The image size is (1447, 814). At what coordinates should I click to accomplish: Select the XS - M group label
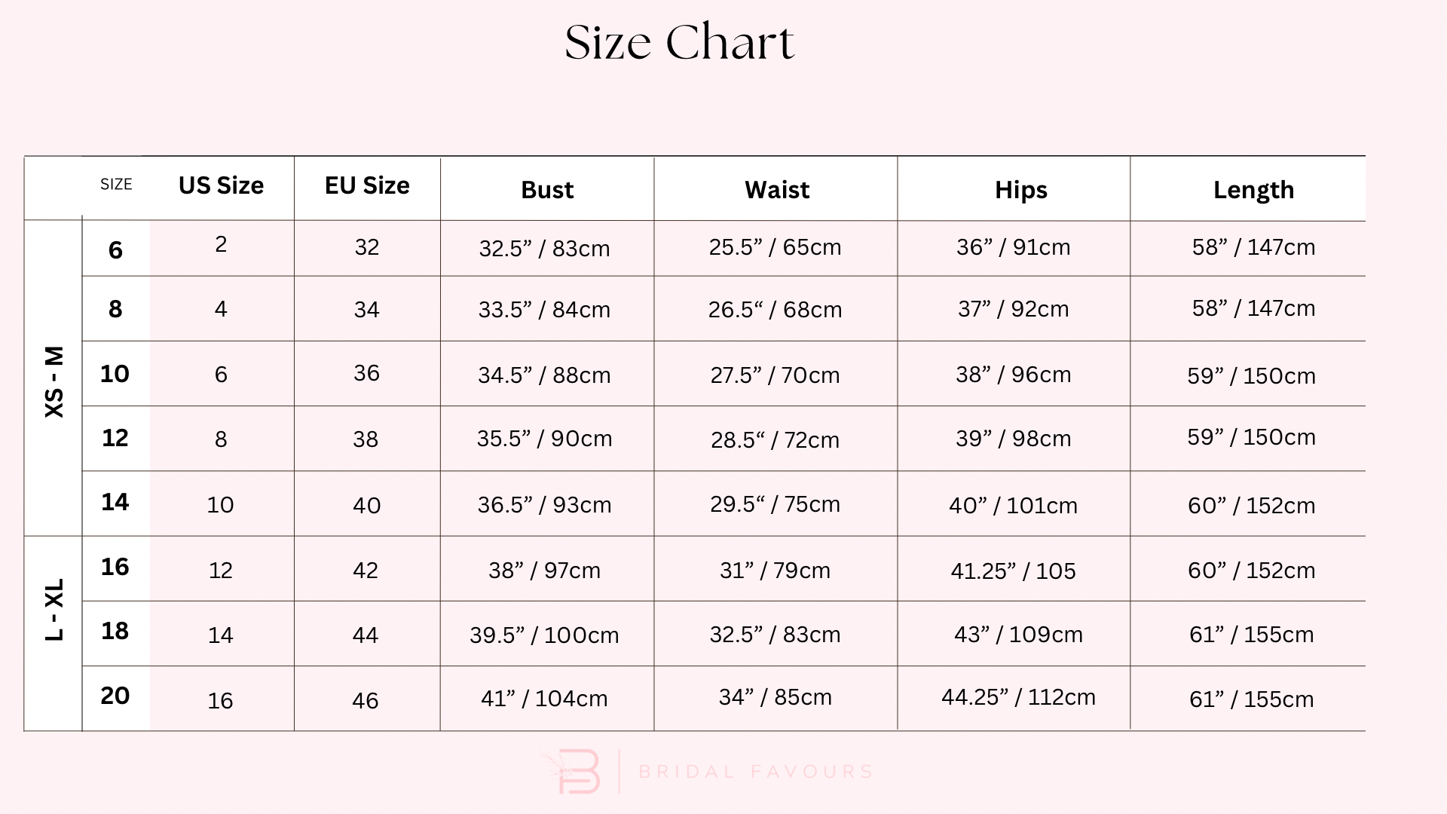(x=54, y=381)
